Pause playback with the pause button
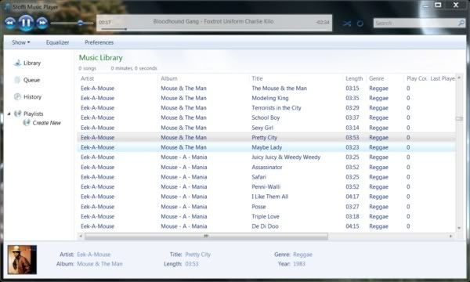Screen dimensions: 470x282 pos(26,23)
